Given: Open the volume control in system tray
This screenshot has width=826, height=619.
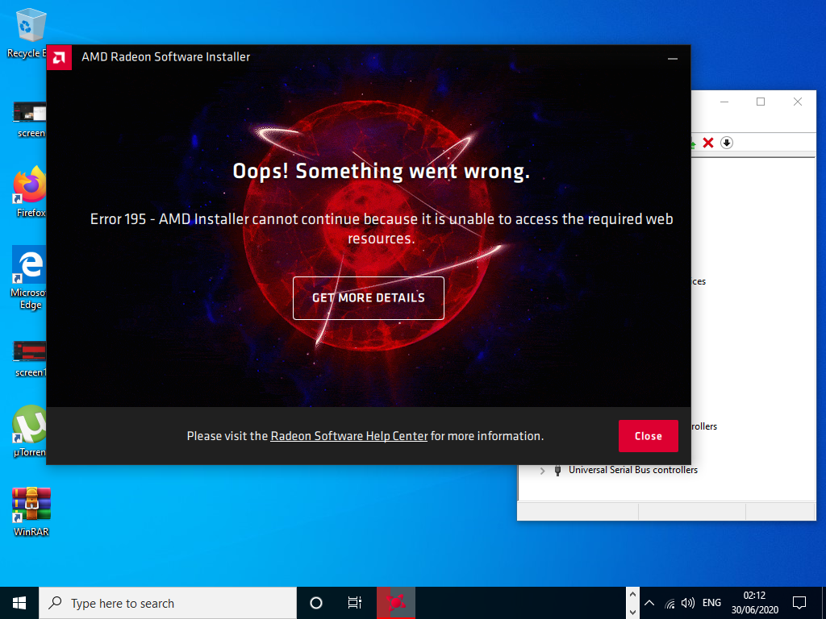Looking at the screenshot, I should 688,603.
